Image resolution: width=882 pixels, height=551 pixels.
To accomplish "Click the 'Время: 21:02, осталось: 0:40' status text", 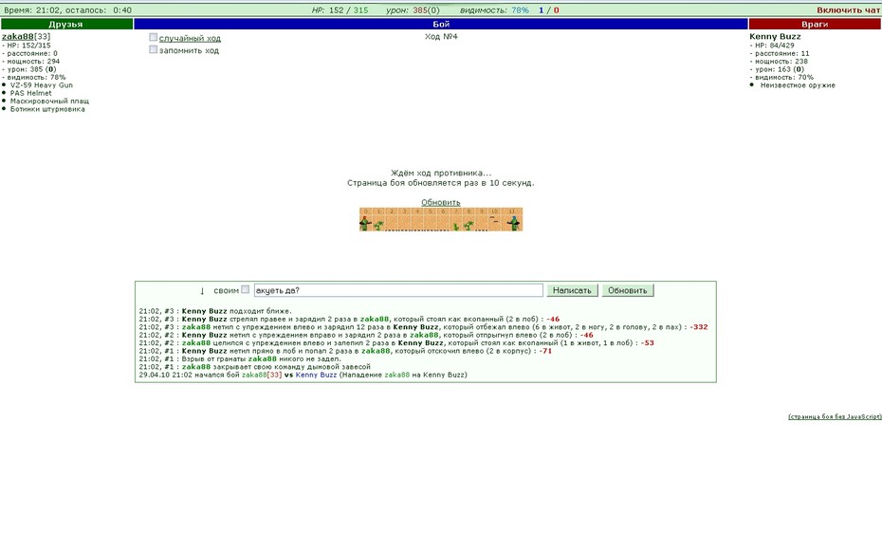I will [x=67, y=10].
